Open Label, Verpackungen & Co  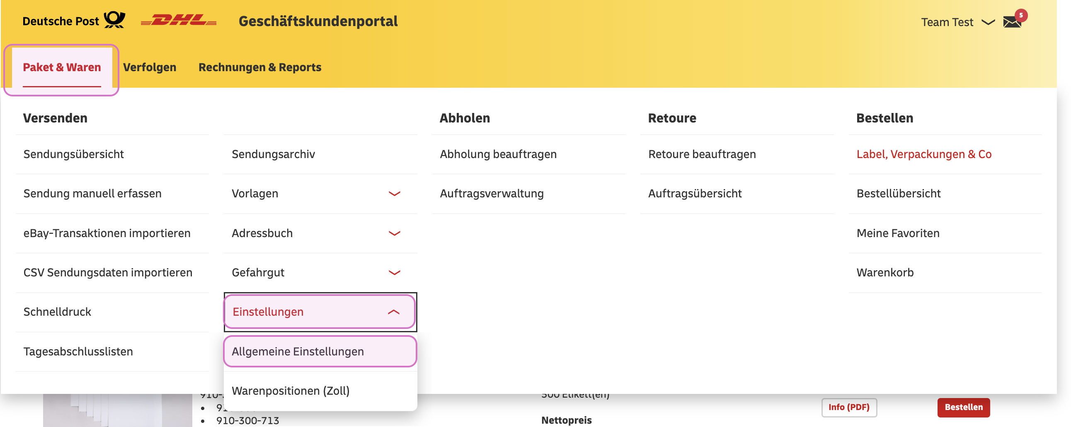(x=924, y=154)
